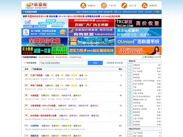Click the diamond badge beside 汇成广告联盟
The width and height of the screenshot is (183, 137).
coord(26,75)
